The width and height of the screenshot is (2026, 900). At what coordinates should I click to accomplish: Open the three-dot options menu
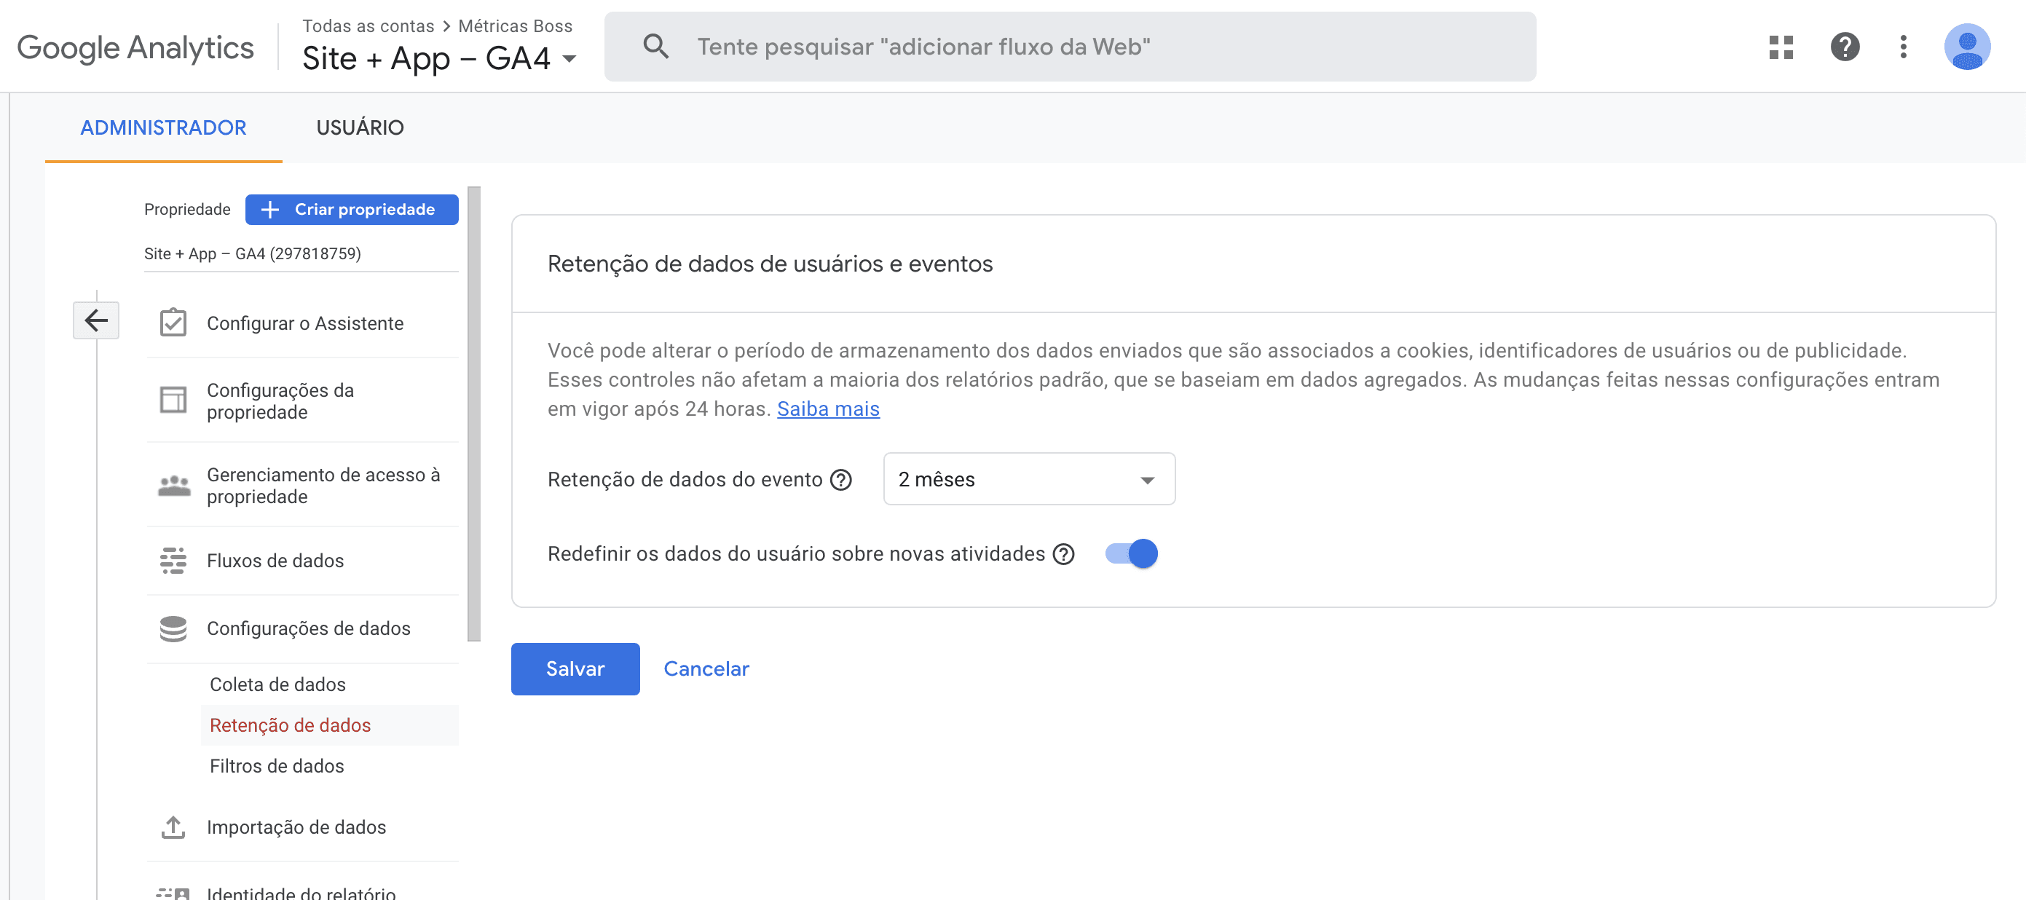tap(1904, 47)
